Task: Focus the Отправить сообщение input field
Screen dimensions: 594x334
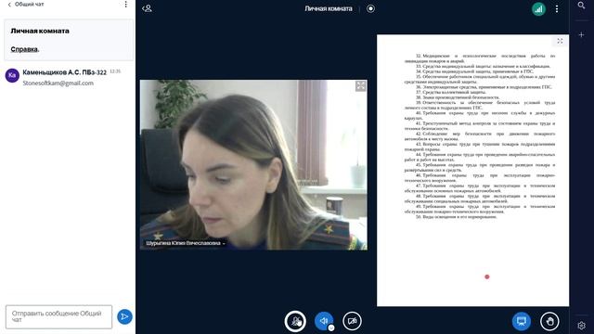Action: pyautogui.click(x=58, y=316)
